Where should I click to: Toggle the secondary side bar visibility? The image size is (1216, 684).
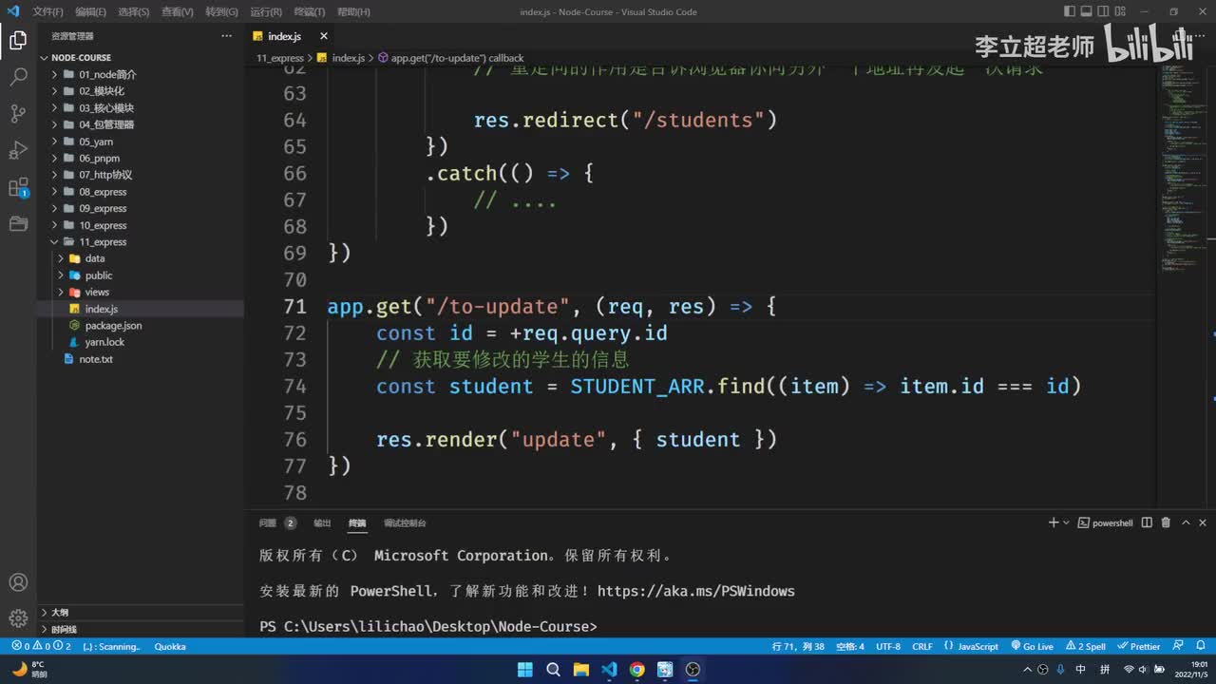1101,11
